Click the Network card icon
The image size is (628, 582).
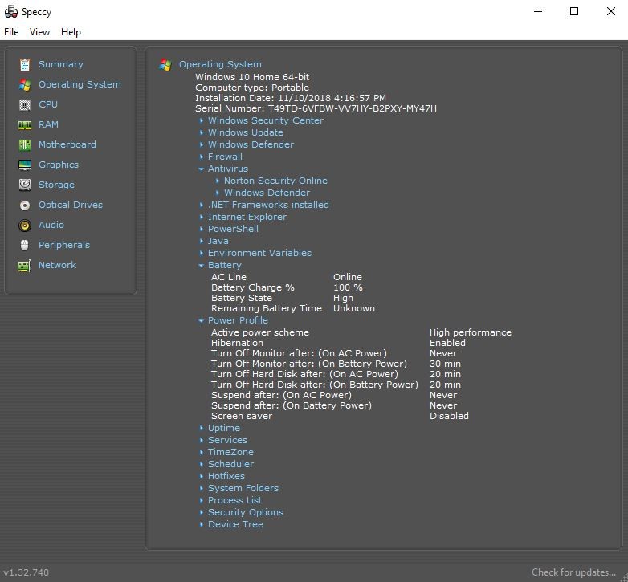point(25,266)
